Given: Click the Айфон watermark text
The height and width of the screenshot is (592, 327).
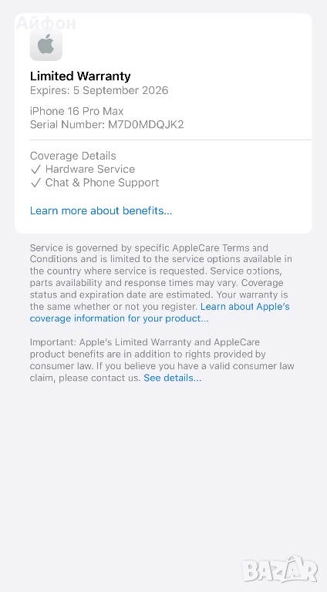Looking at the screenshot, I should click(x=46, y=23).
